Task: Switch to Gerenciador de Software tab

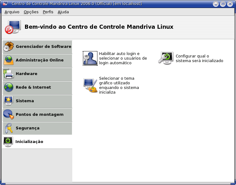Action: 37,47
